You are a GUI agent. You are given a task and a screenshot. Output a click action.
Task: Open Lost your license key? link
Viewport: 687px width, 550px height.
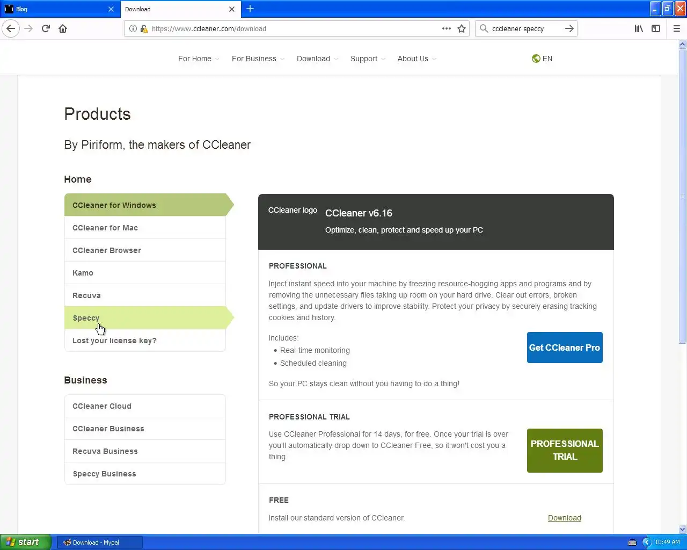pyautogui.click(x=145, y=341)
